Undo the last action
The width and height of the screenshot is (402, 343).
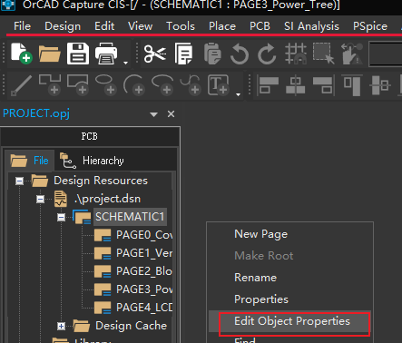[240, 54]
